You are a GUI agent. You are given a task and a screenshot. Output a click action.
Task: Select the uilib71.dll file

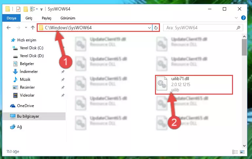pyautogui.click(x=194, y=84)
